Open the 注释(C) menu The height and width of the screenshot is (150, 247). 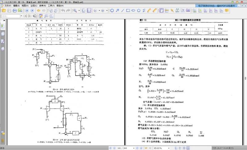point(34,6)
